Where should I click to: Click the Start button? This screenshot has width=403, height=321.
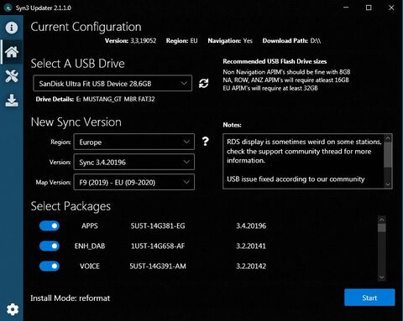369,298
